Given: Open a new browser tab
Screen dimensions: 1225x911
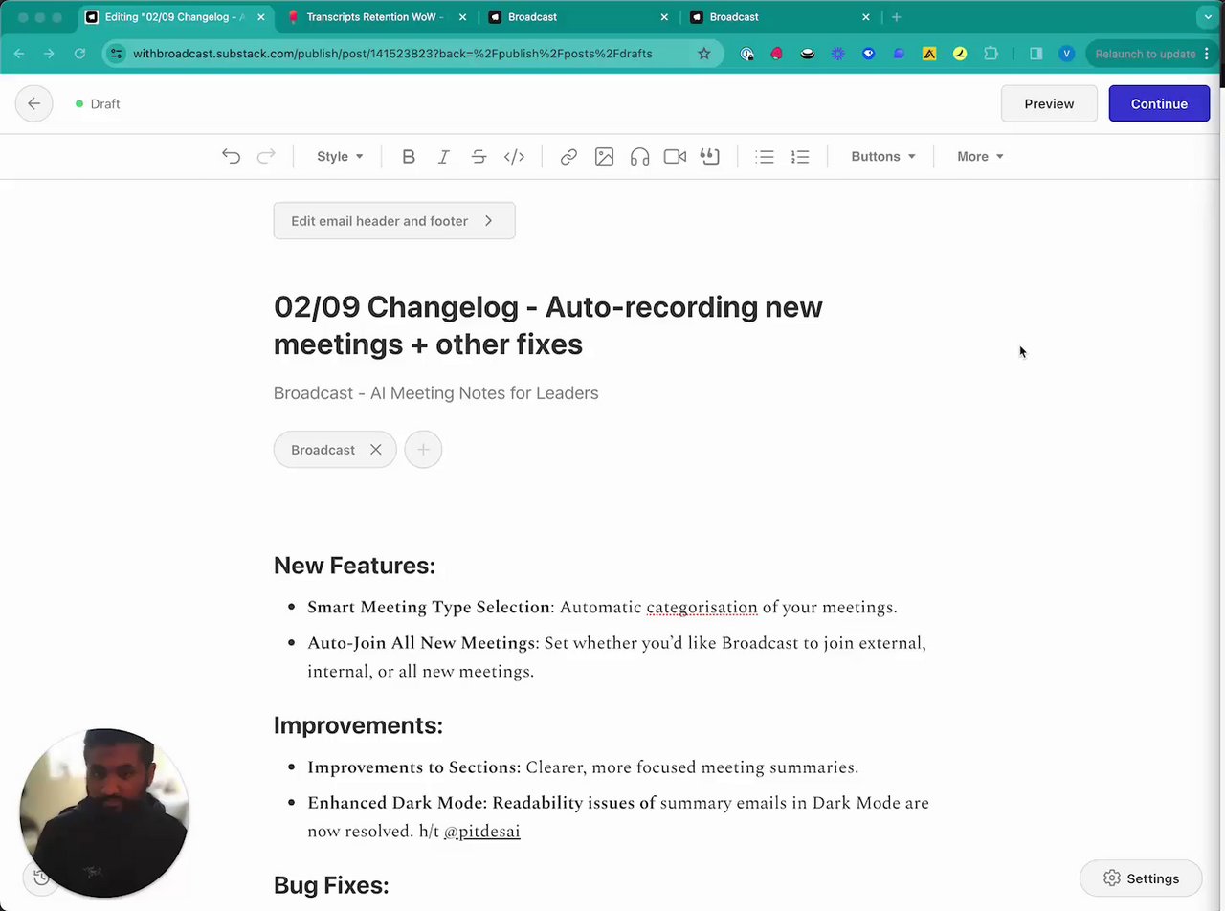Looking at the screenshot, I should point(896,17).
